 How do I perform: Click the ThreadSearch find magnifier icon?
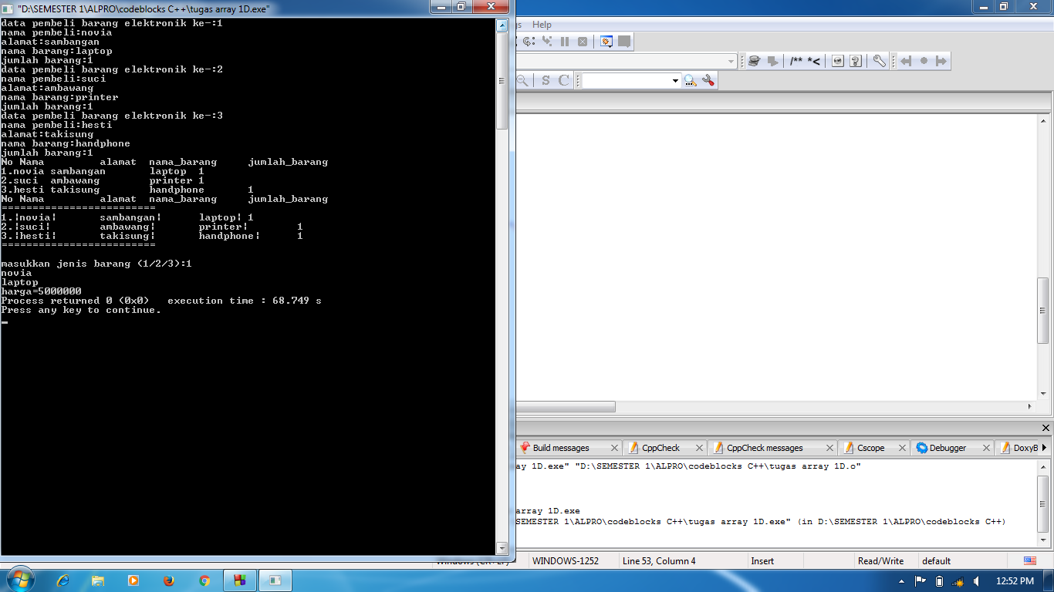click(690, 80)
